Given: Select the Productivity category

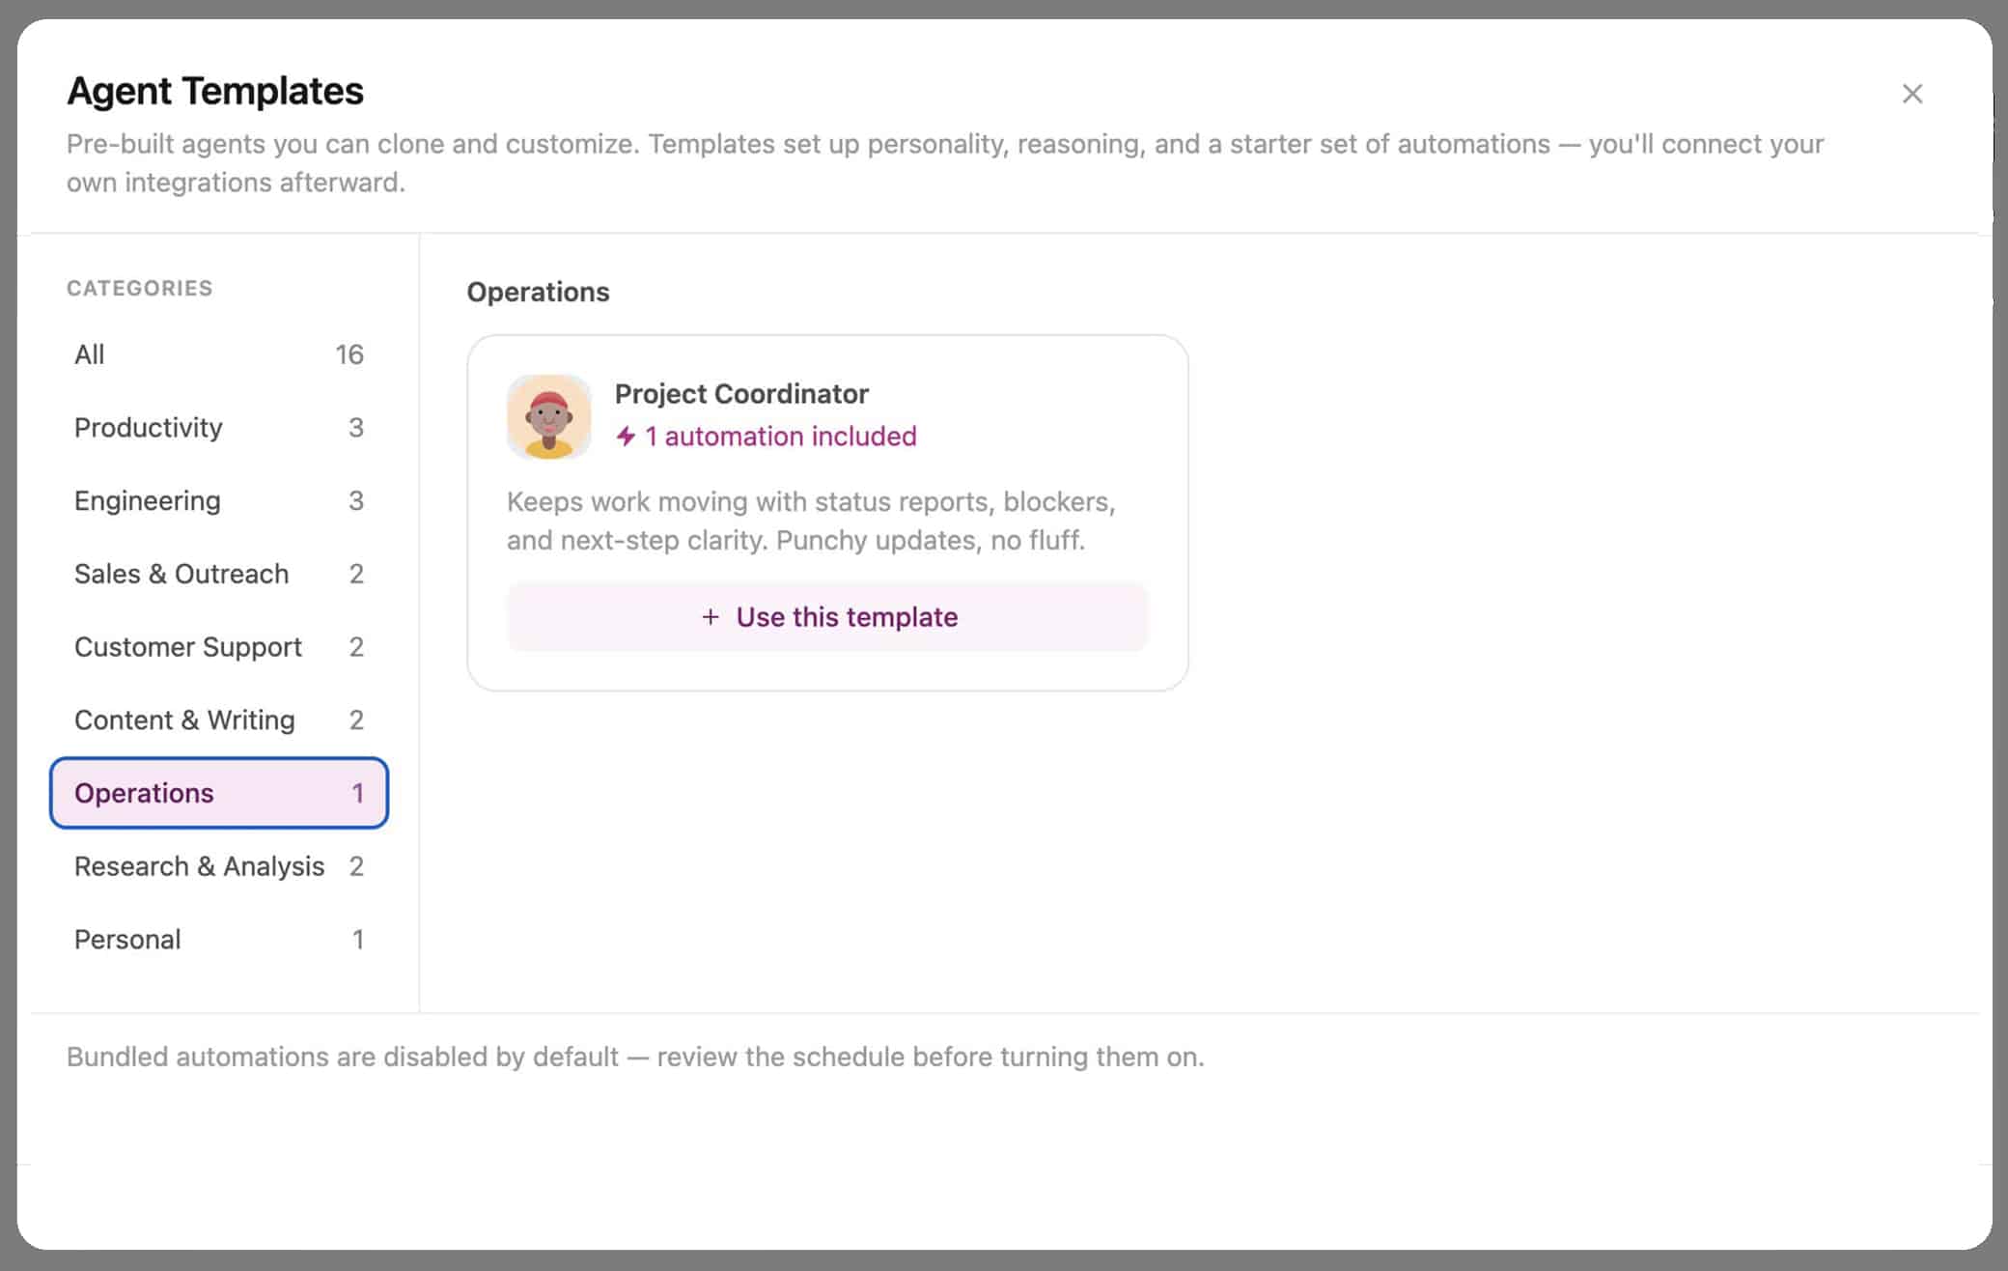Looking at the screenshot, I should [x=219, y=428].
